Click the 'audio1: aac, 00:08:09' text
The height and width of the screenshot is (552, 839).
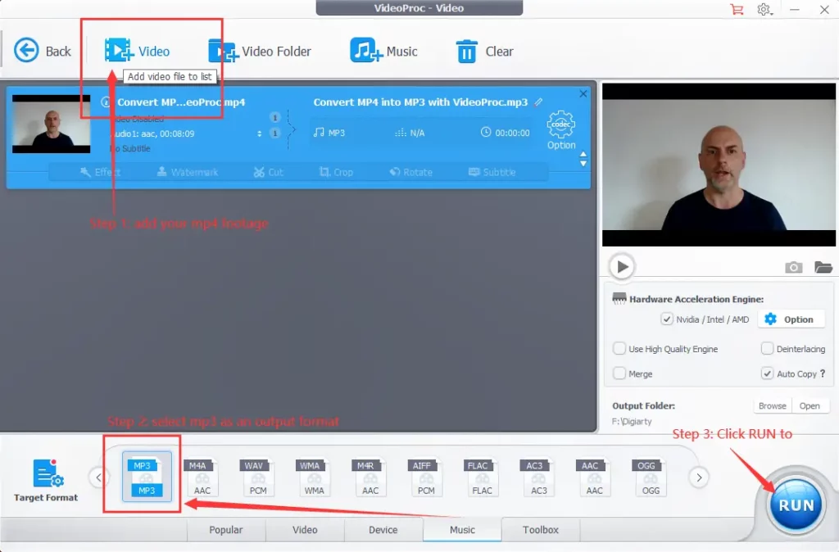point(153,133)
